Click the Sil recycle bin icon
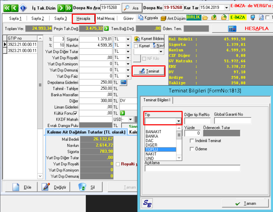Screen dimensions: 273x212 click(x=82, y=187)
